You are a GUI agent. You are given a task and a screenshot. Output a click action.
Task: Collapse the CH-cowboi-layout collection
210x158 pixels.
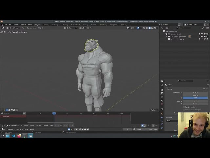(x=164, y=34)
